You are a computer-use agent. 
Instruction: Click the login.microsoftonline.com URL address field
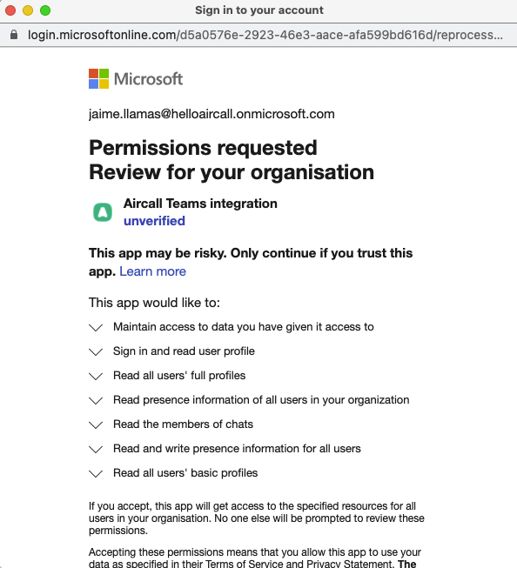pyautogui.click(x=265, y=35)
